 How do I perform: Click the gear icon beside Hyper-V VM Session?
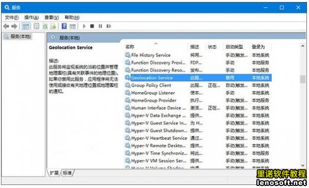(x=128, y=161)
